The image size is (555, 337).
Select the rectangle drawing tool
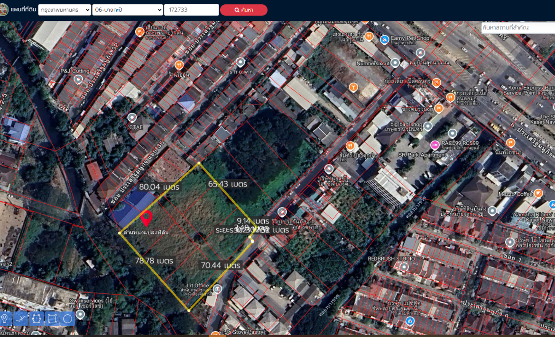point(52,319)
